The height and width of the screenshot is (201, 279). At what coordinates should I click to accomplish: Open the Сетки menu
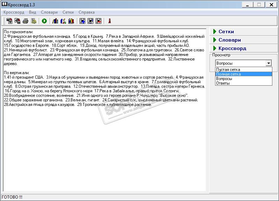(x=68, y=12)
